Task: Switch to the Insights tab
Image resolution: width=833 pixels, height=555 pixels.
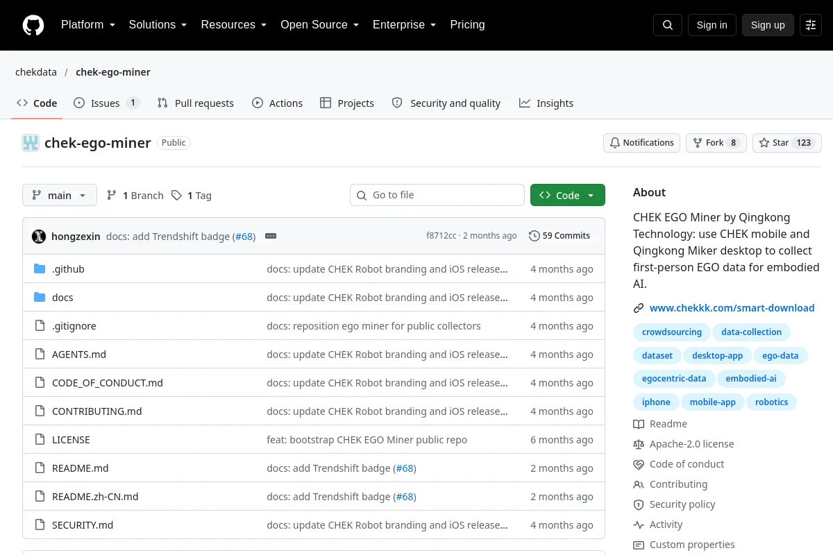Action: (546, 103)
